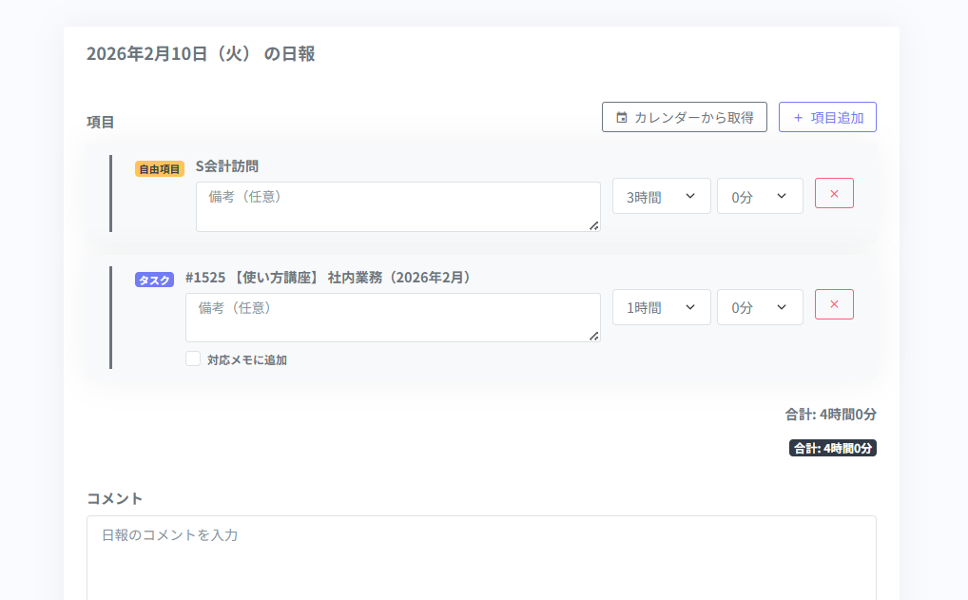The width and height of the screenshot is (968, 600).
Task: Click the calendar icon in カレンダーから取得 button
Action: click(622, 118)
